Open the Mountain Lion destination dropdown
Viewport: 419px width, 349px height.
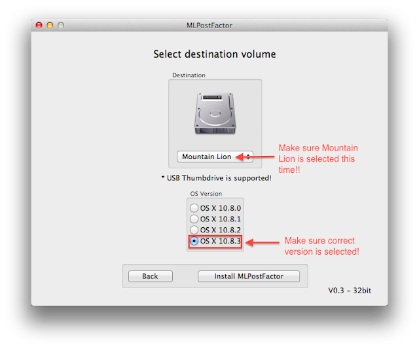click(215, 156)
